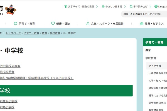Click the child face icon for 子育て・教育

(16, 24)
